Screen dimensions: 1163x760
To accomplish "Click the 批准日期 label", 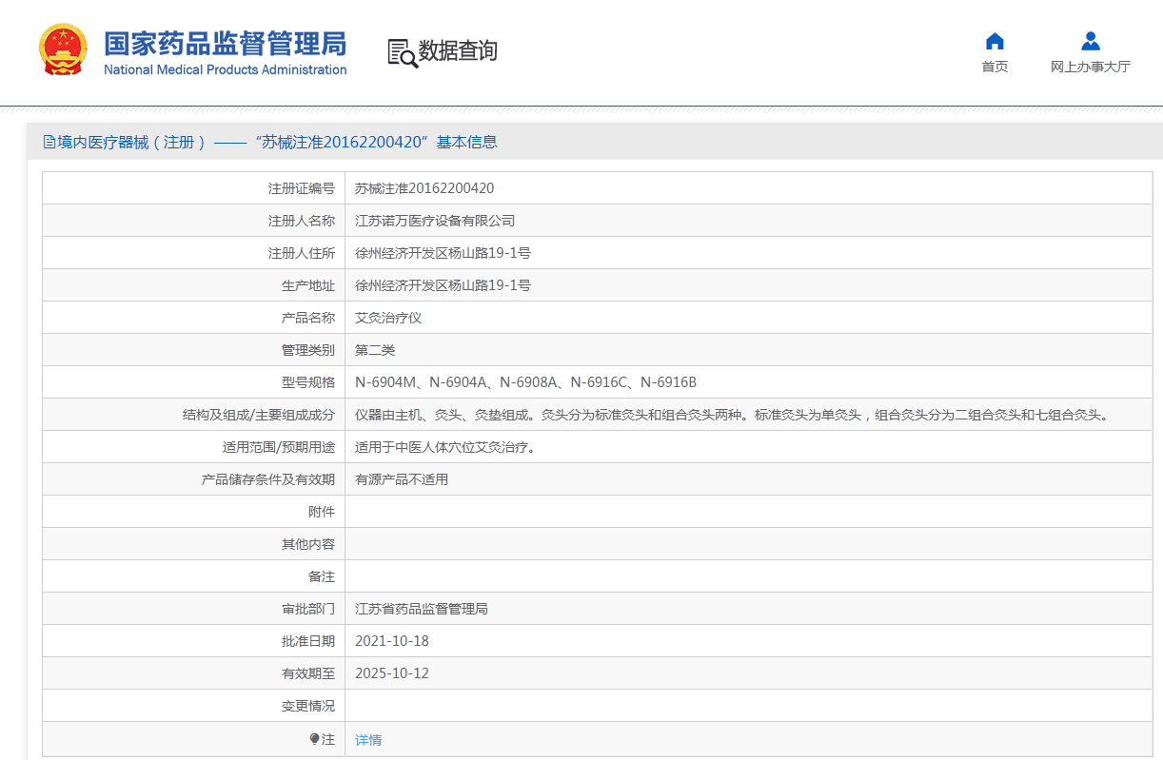I will (308, 641).
